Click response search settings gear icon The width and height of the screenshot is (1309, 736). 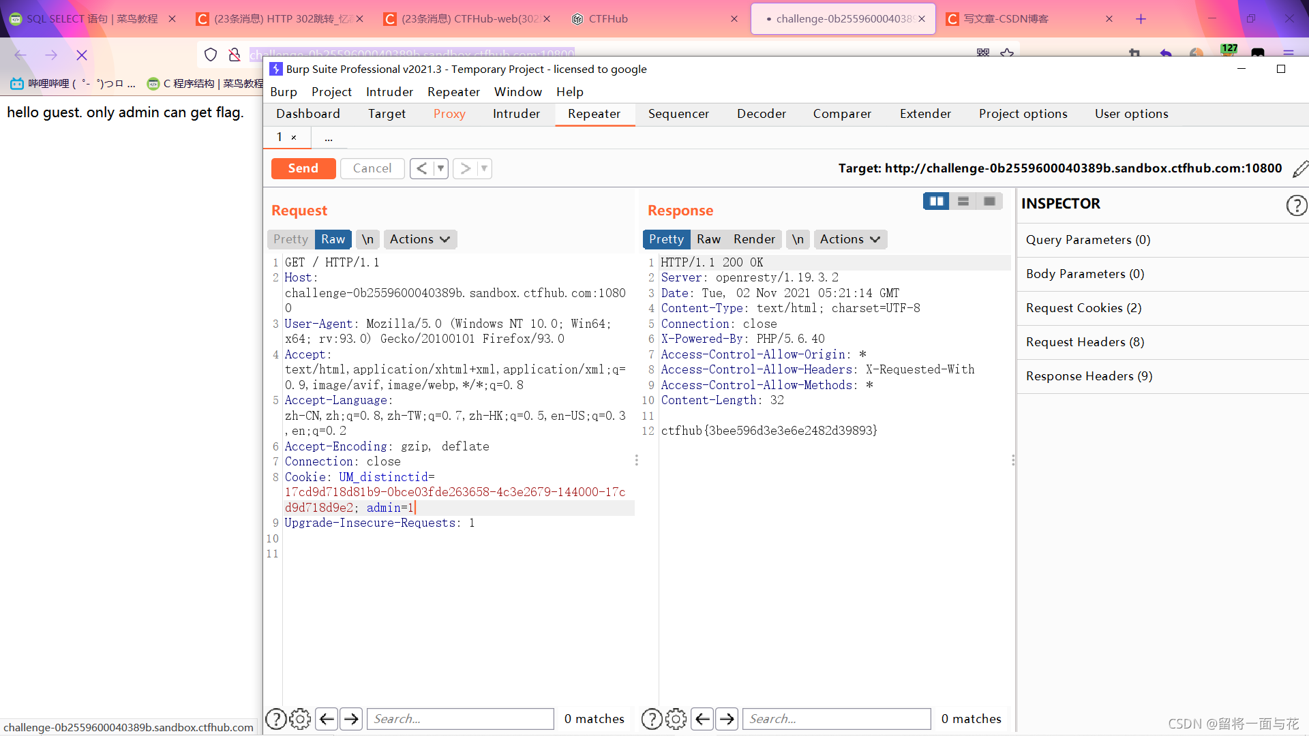pos(676,719)
